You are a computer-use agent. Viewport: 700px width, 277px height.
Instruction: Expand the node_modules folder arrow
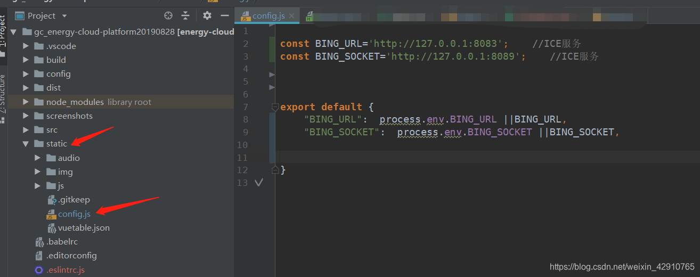pyautogui.click(x=26, y=102)
